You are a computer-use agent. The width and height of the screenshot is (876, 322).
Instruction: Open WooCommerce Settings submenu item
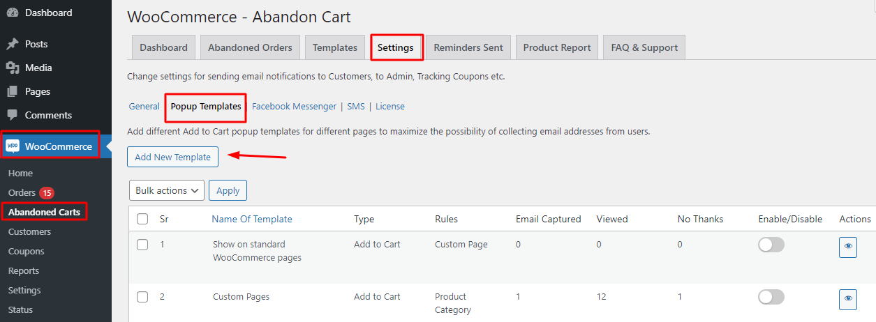click(24, 290)
